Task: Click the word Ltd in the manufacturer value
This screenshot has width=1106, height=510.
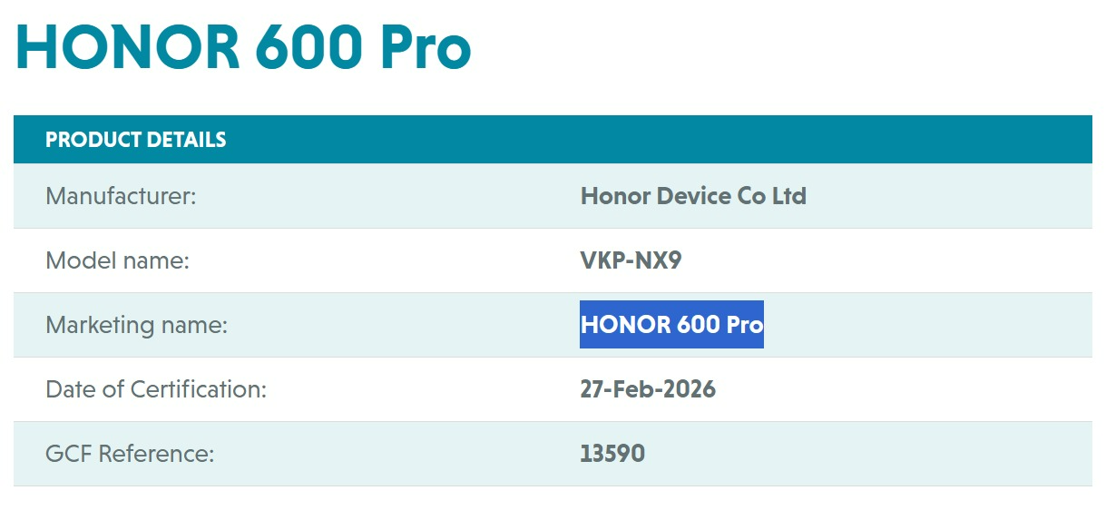Action: (789, 195)
